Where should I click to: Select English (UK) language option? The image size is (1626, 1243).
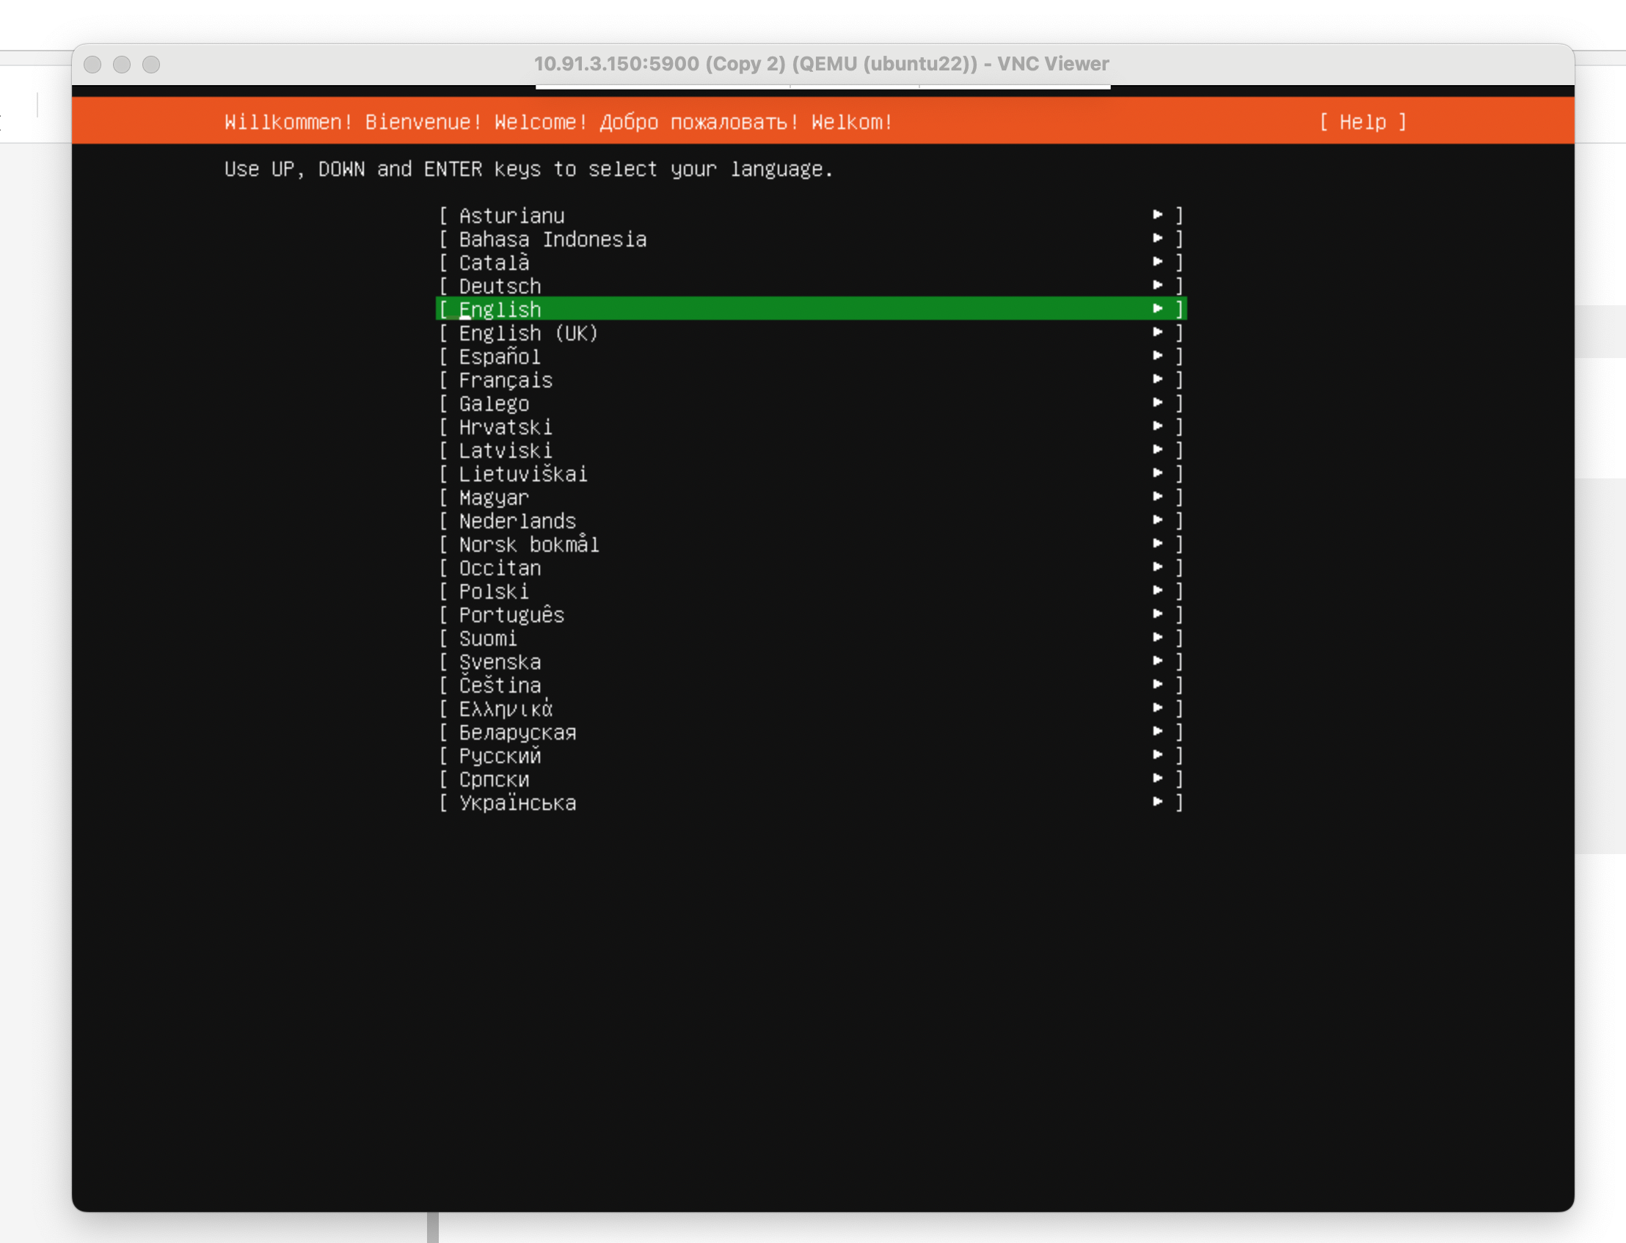point(528,333)
